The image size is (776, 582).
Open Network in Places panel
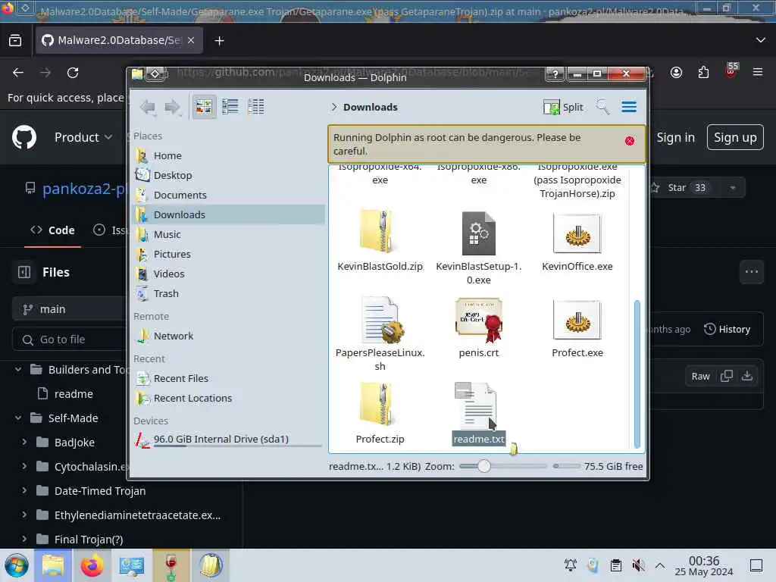(x=229, y=336)
